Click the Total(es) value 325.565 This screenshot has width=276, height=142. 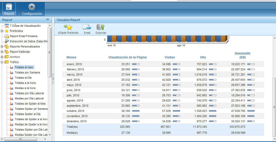(125, 127)
